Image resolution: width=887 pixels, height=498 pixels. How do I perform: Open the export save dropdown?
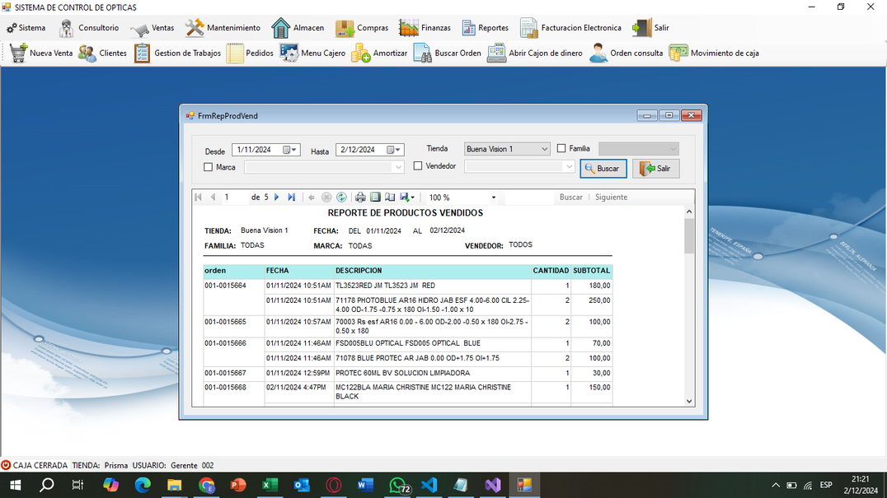tap(407, 197)
